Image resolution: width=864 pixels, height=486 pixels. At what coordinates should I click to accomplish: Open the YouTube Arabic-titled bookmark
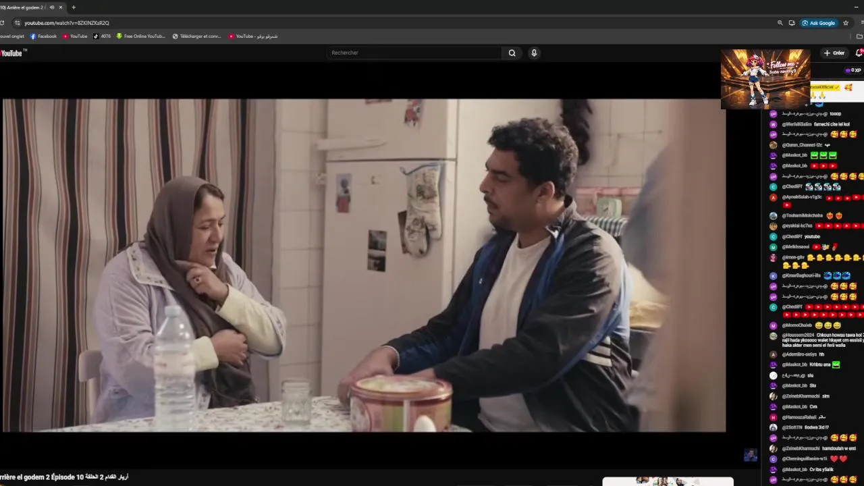click(253, 36)
